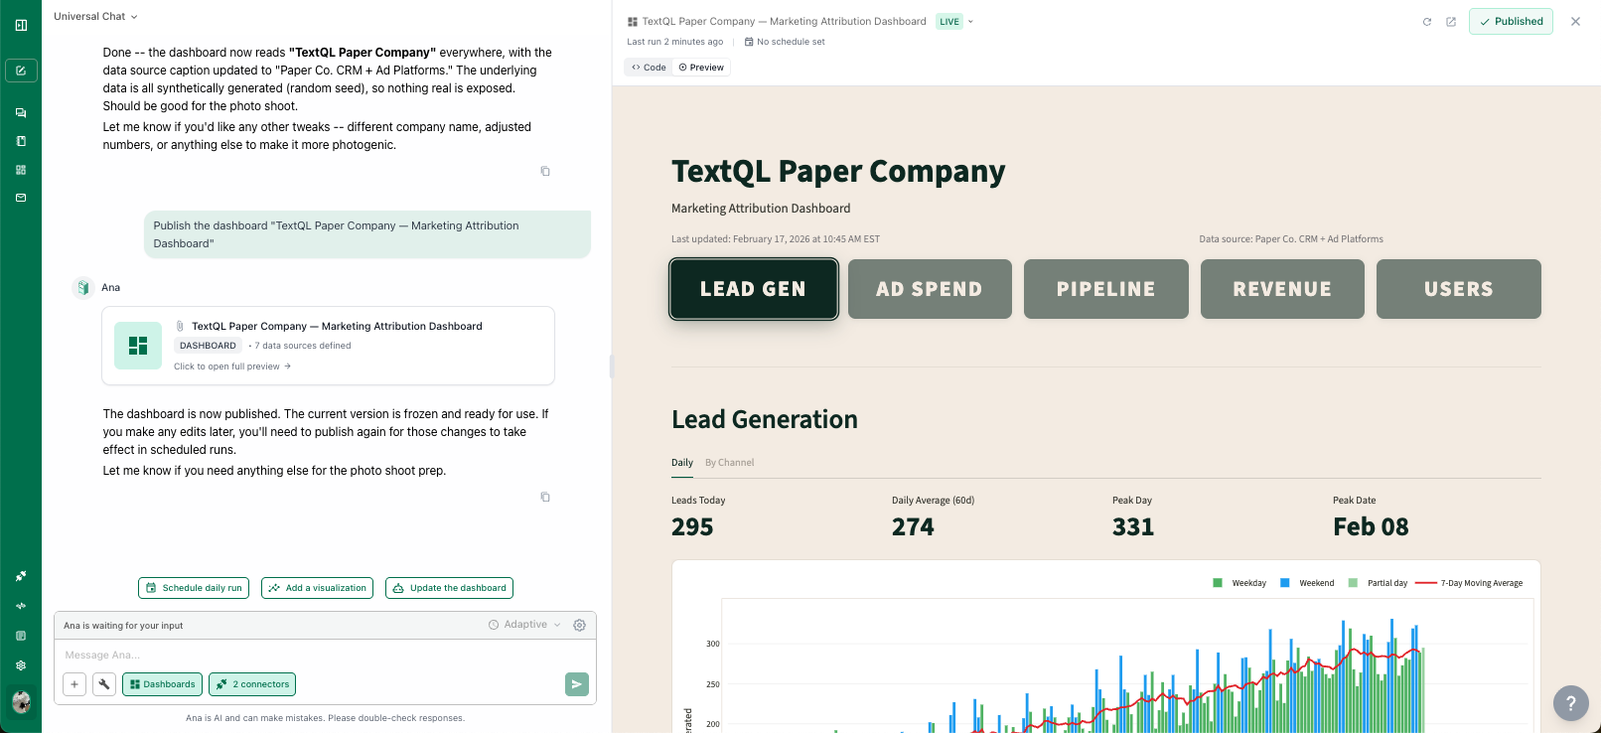Copy the first Ana response
Image resolution: width=1601 pixels, height=733 pixels.
click(545, 171)
